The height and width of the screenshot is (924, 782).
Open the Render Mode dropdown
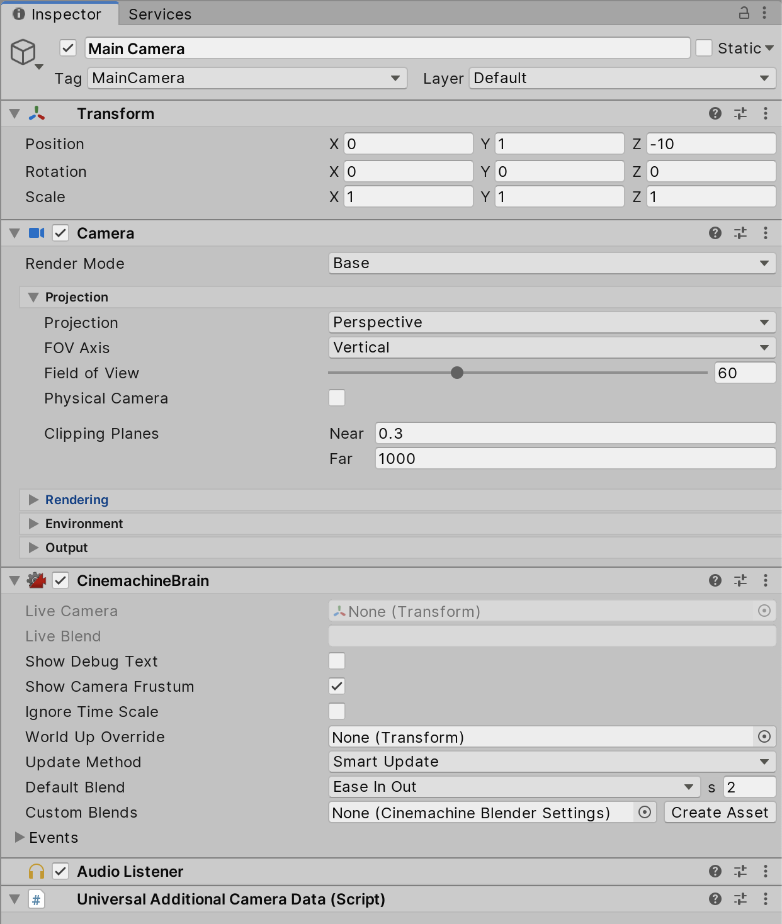pos(552,263)
